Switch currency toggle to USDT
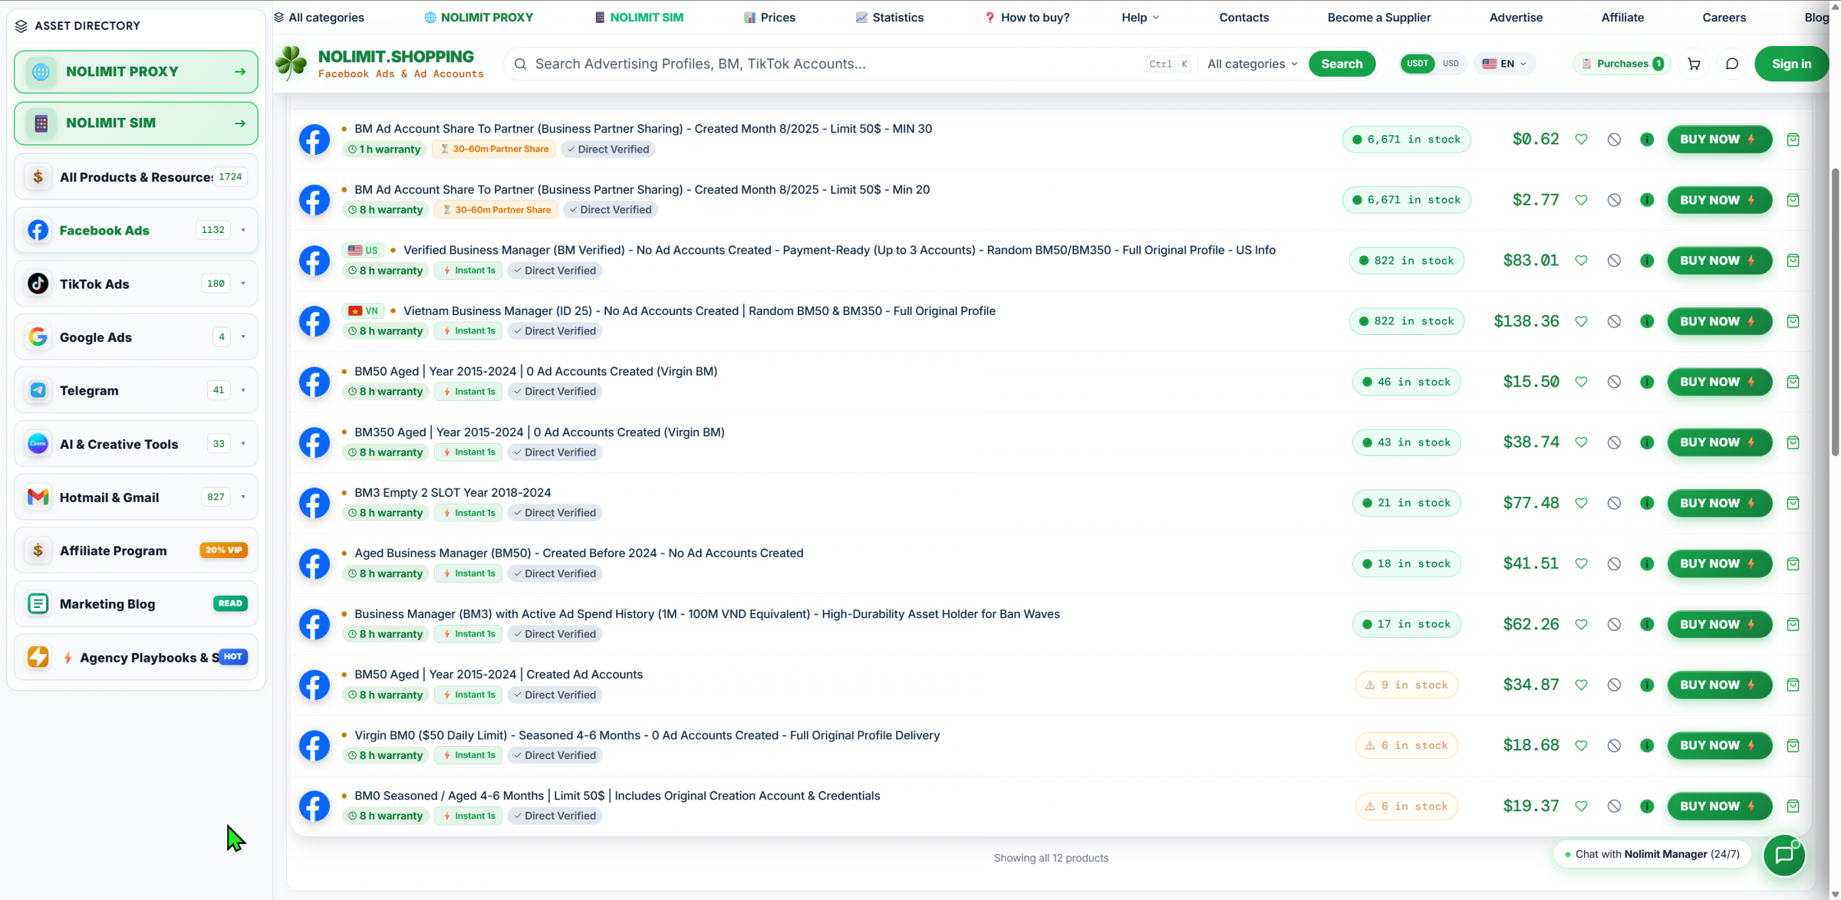The image size is (1841, 900). pyautogui.click(x=1417, y=64)
